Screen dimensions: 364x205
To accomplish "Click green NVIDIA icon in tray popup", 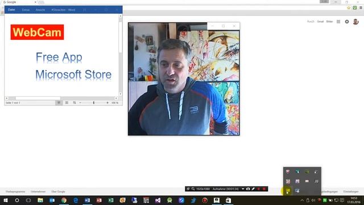I will 307,172.
